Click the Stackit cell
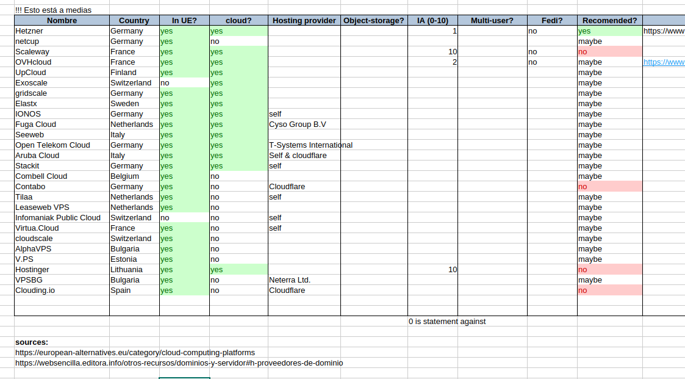 point(62,166)
